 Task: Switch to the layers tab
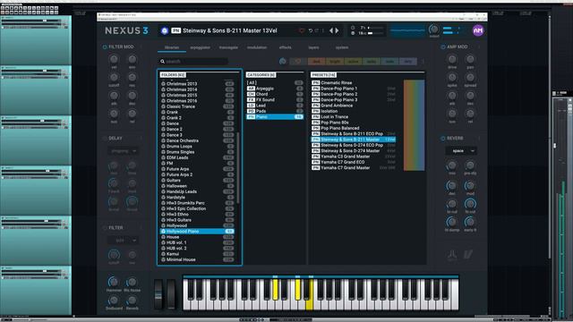pyautogui.click(x=313, y=47)
